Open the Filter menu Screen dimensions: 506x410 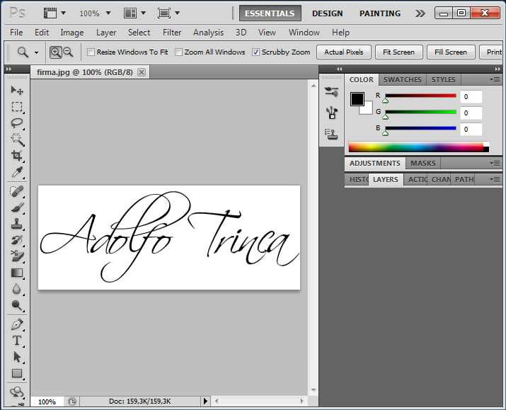172,33
